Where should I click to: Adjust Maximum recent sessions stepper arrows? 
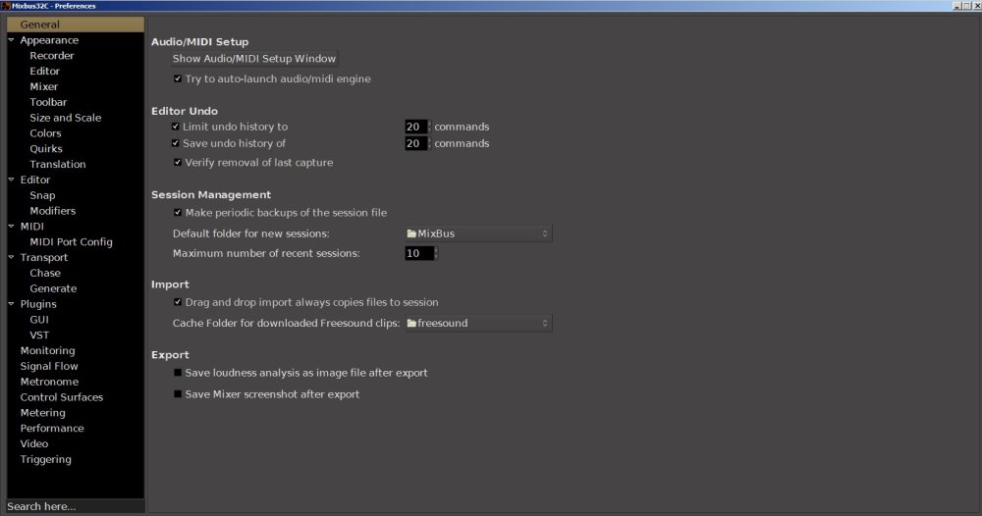tap(436, 253)
